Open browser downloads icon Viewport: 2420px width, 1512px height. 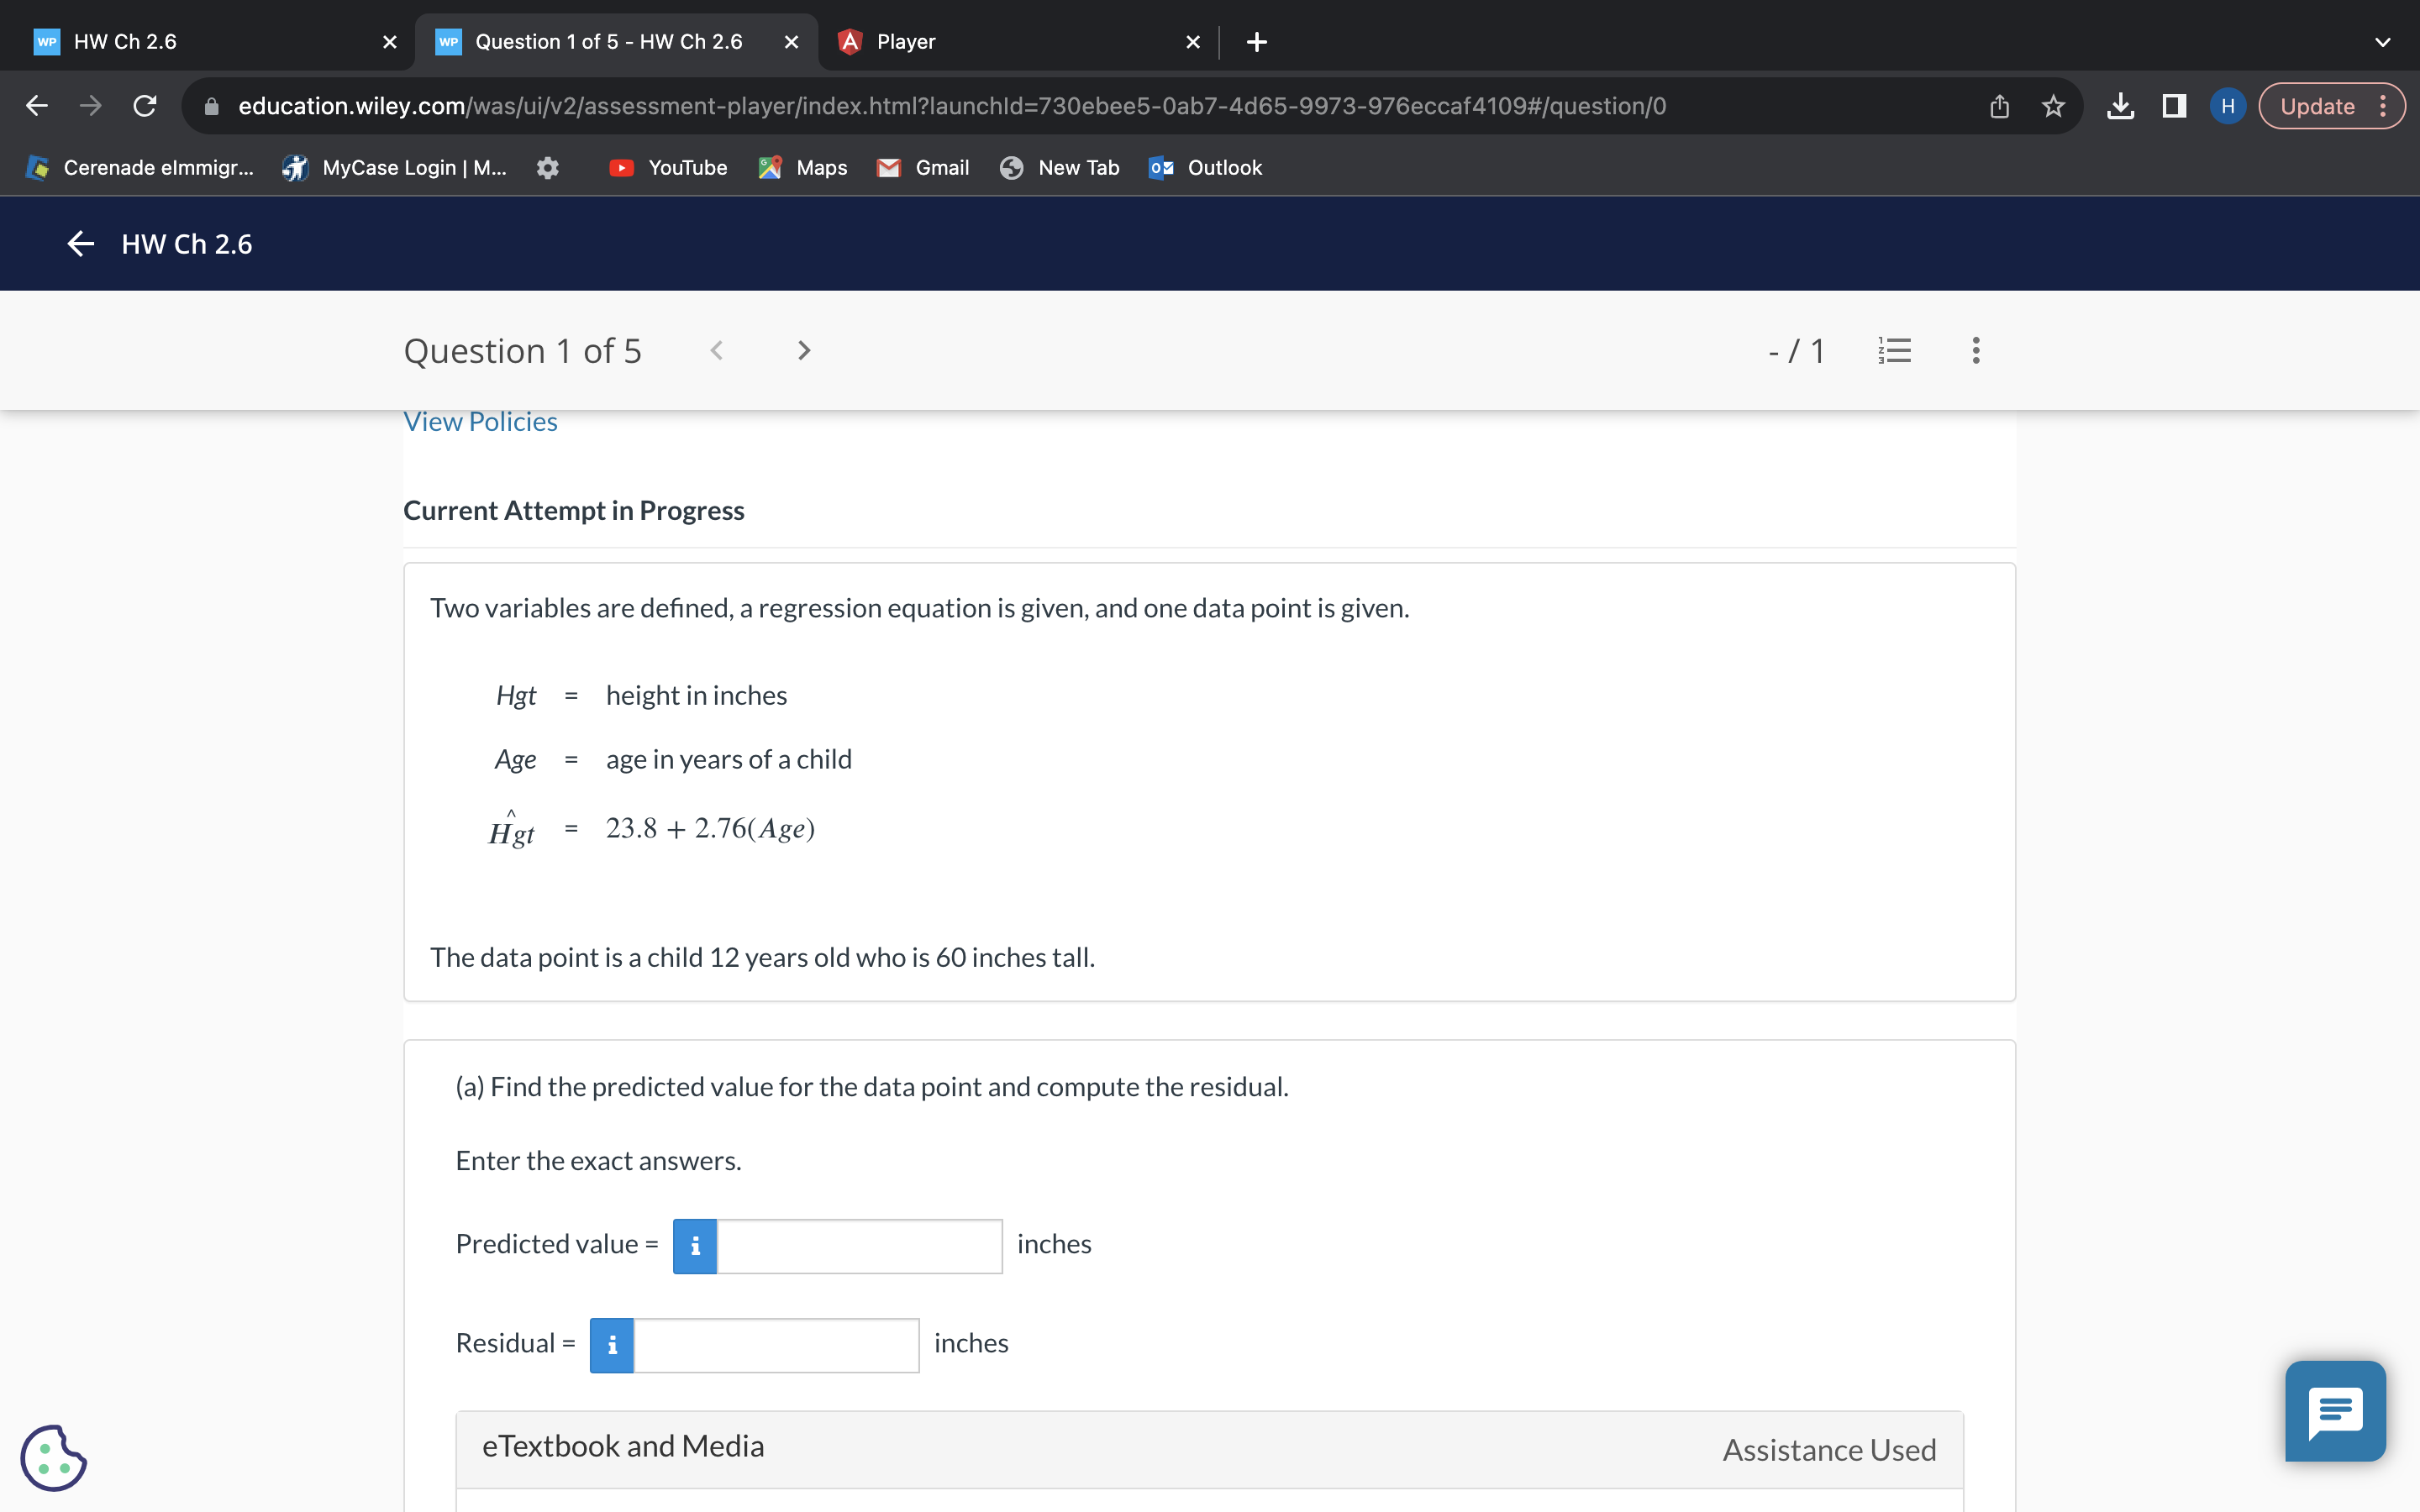pyautogui.click(x=2120, y=106)
